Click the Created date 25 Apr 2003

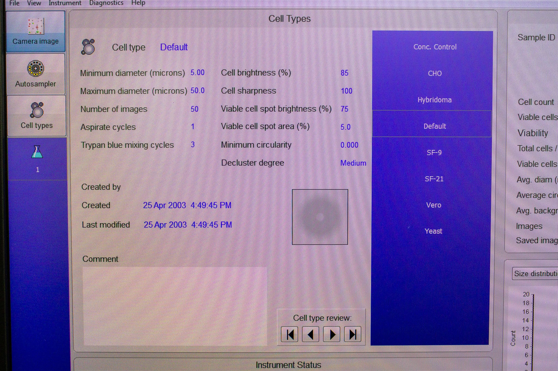pos(165,205)
